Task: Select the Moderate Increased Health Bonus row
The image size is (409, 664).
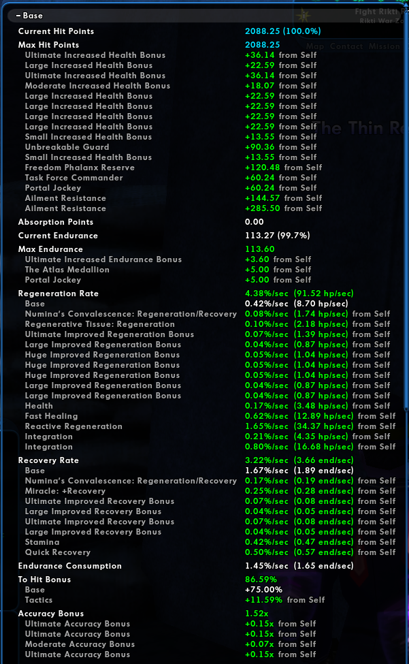Action: [x=97, y=86]
